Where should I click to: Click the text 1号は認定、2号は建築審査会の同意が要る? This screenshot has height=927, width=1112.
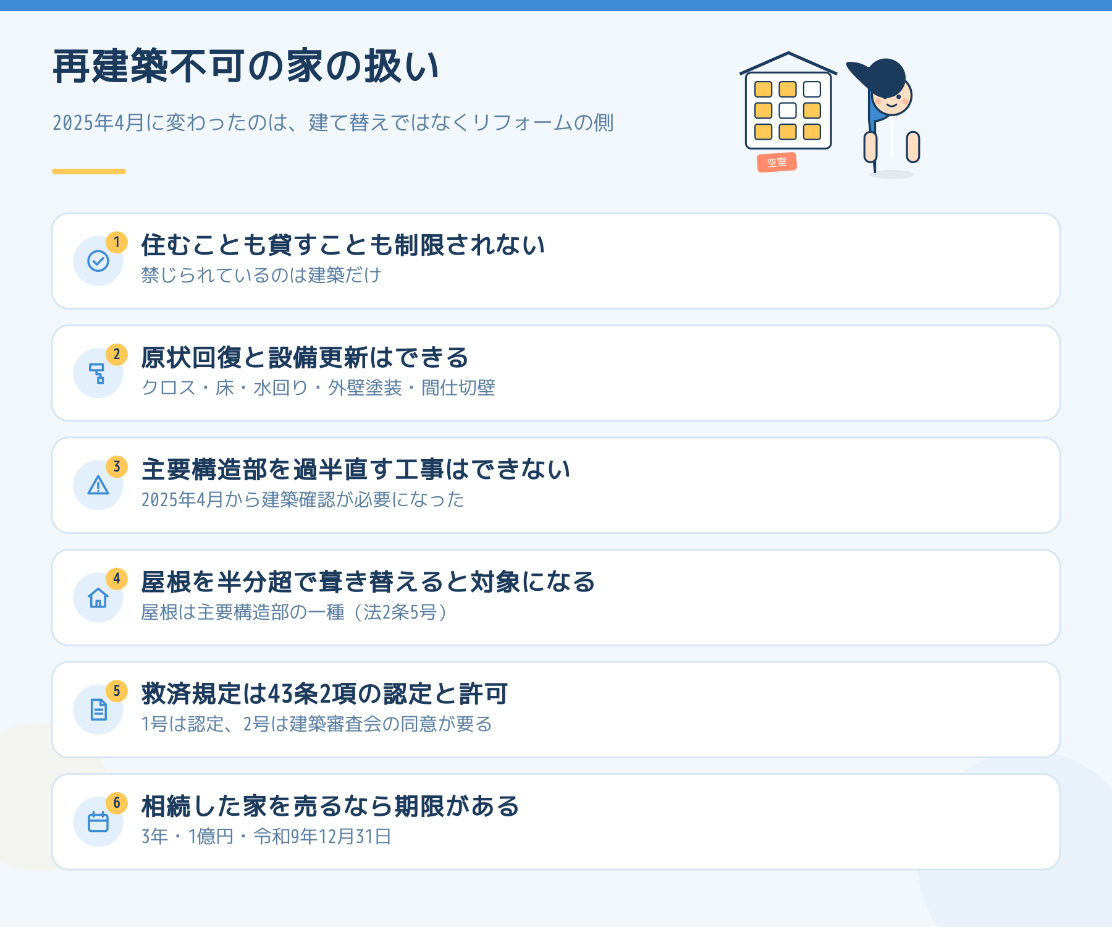(x=316, y=724)
